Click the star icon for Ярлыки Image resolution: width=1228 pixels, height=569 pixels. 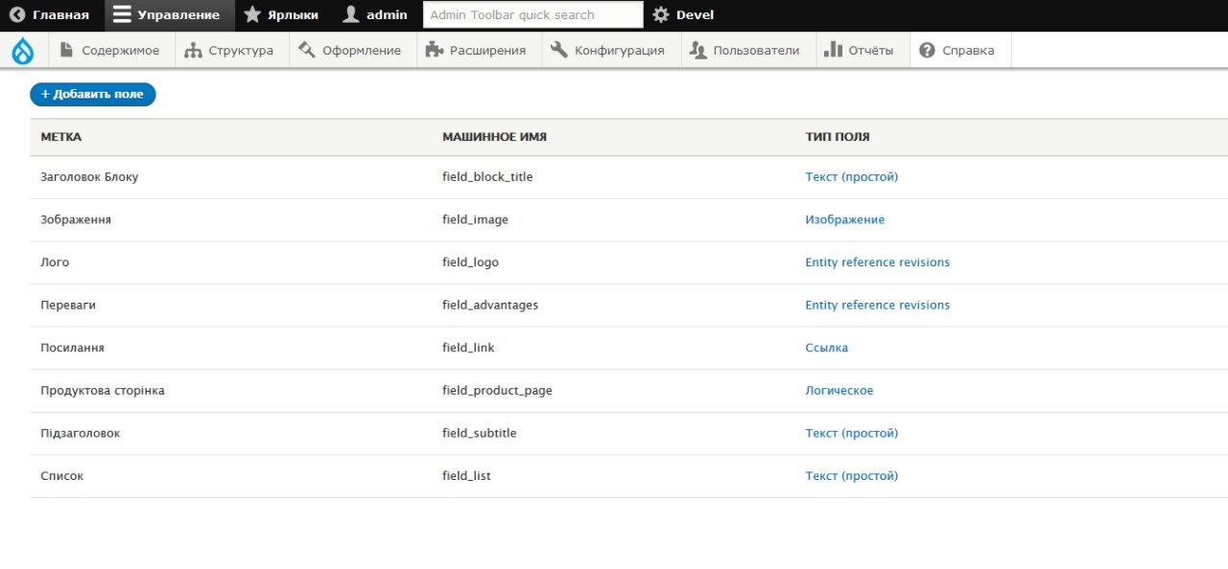coord(252,15)
